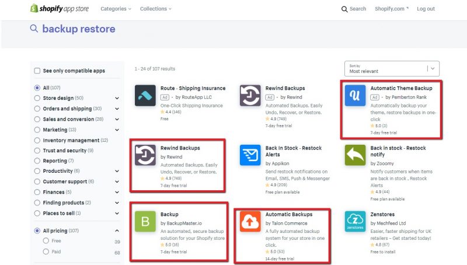The image size is (467, 265).
Task: Expand Customer support chevron
Action: tap(117, 182)
